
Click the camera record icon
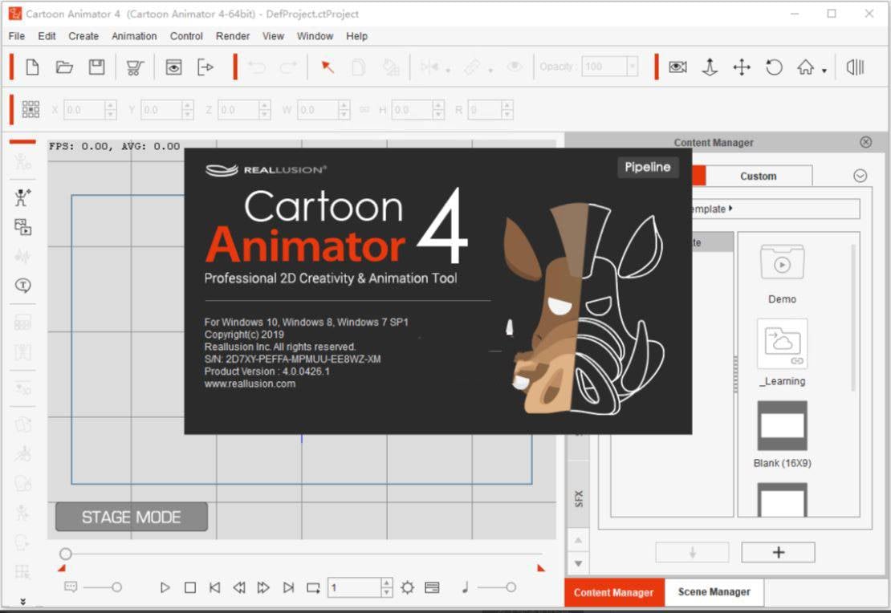(677, 67)
